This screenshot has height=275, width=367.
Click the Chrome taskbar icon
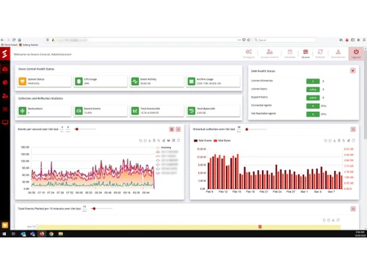51,234
